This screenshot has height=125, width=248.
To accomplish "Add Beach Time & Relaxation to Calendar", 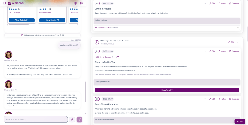I will coord(234,99).
